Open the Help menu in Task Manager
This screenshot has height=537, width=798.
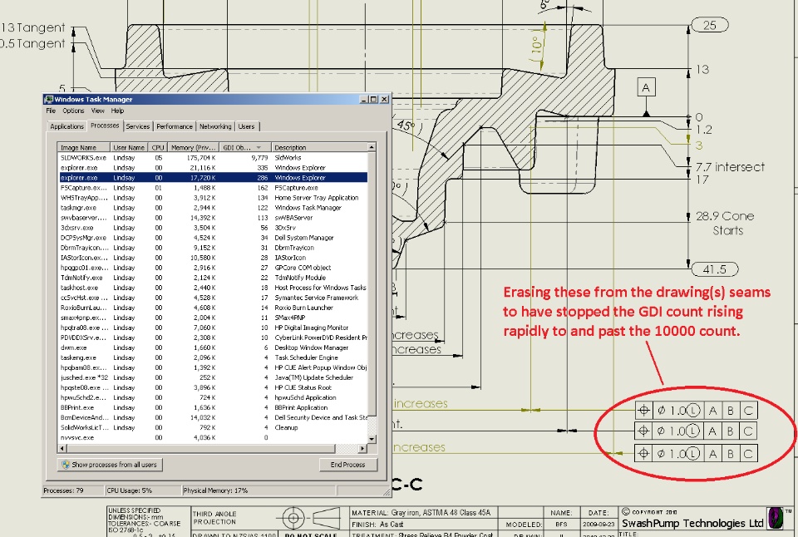117,111
